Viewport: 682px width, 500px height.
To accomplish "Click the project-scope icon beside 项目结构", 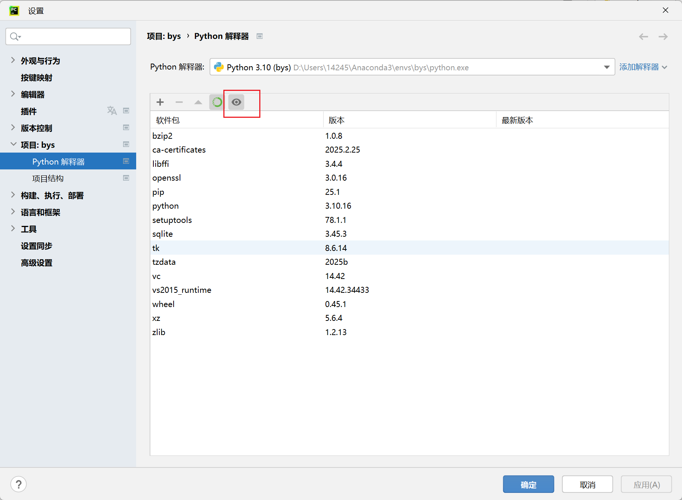I will (126, 178).
